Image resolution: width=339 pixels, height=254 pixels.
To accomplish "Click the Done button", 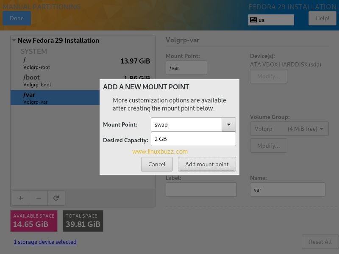I will [x=17, y=18].
